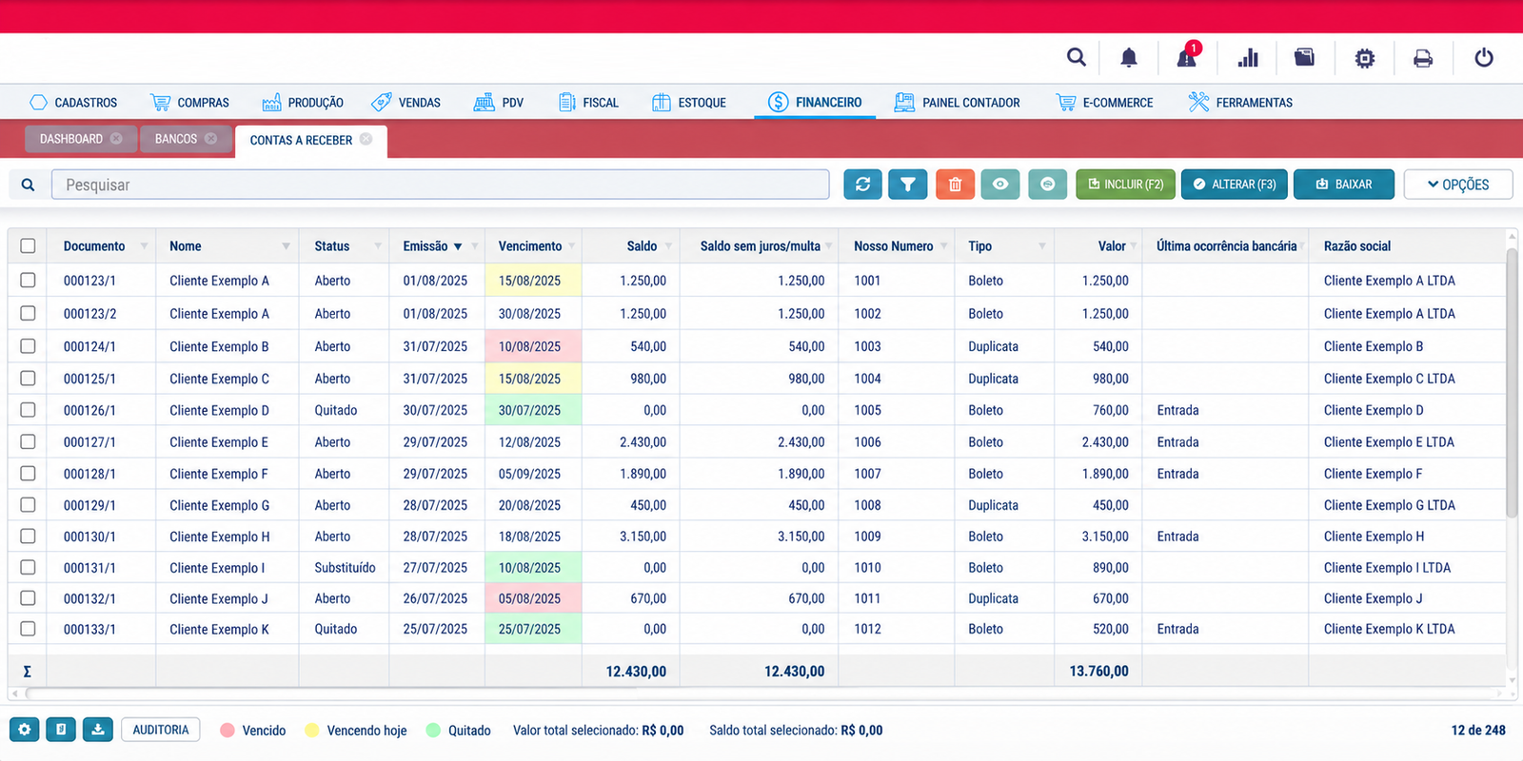Open the FERRAMENTAS menu
Screen dimensions: 1523x761
click(x=1240, y=103)
